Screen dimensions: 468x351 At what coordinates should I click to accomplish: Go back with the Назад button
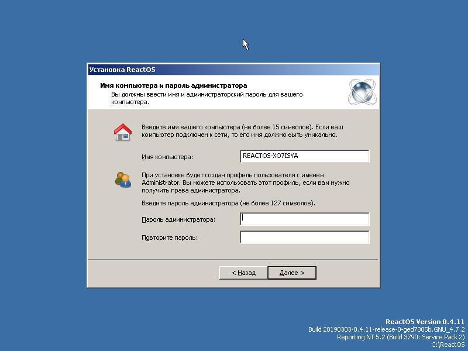[243, 273]
